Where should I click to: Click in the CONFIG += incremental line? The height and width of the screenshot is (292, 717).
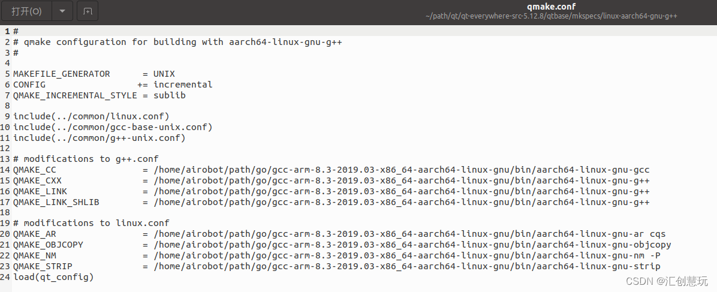tap(113, 84)
